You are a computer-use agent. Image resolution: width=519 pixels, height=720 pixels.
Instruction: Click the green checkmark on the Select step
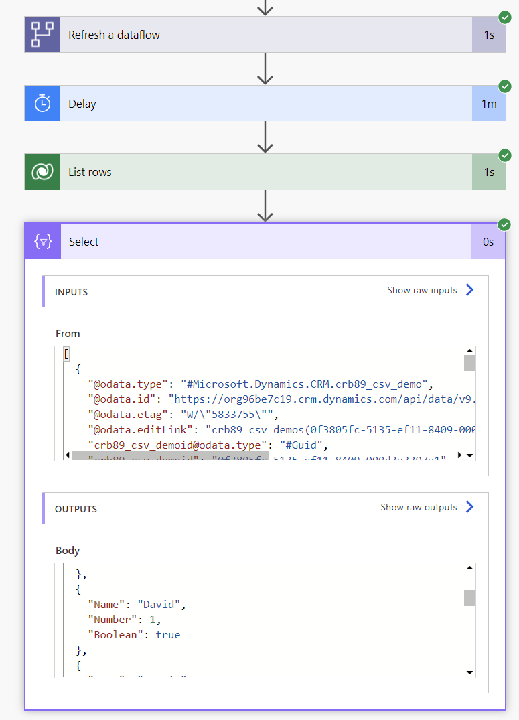tap(505, 224)
